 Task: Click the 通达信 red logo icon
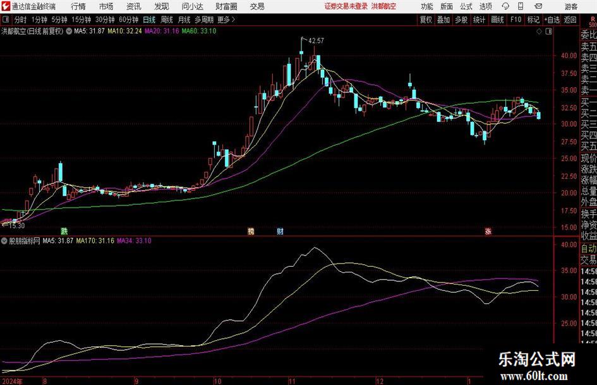[6, 6]
